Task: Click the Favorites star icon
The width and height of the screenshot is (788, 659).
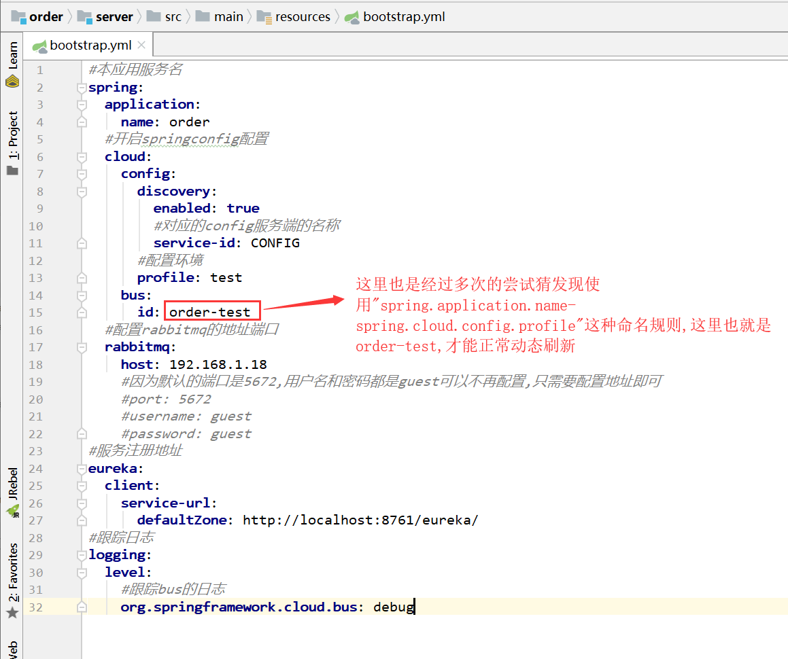Action: [x=12, y=613]
